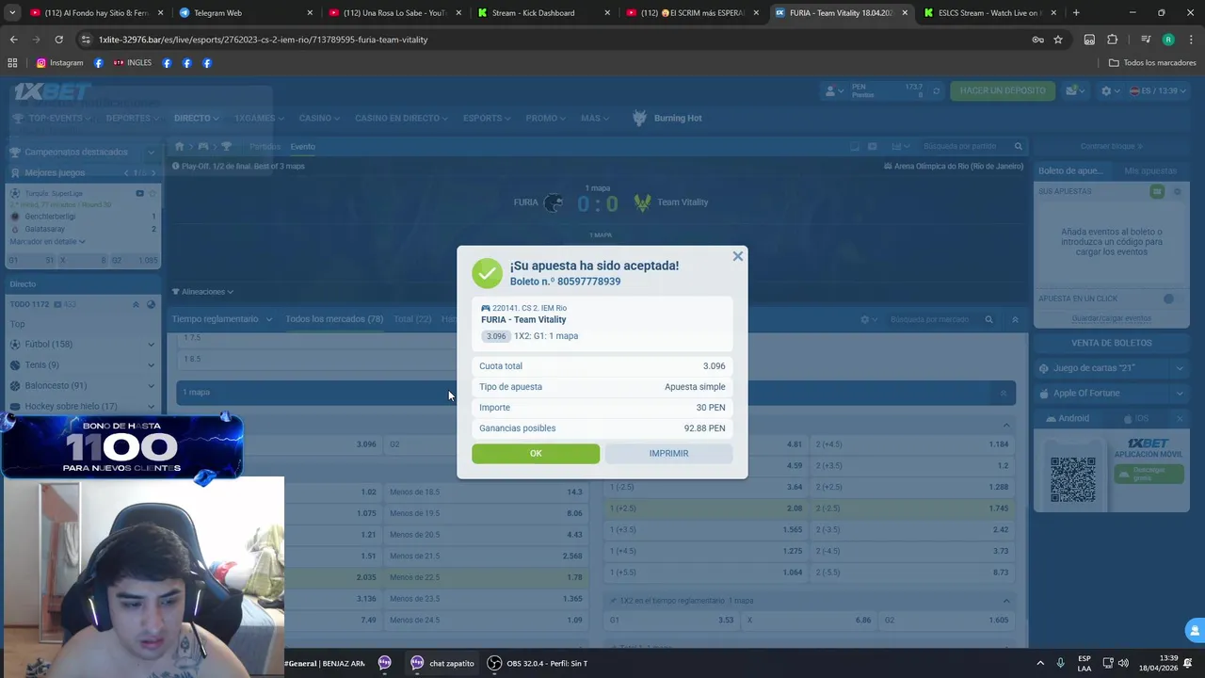1205x678 pixels.
Task: Toggle Apuesta en un click switch
Action: pos(1172,299)
